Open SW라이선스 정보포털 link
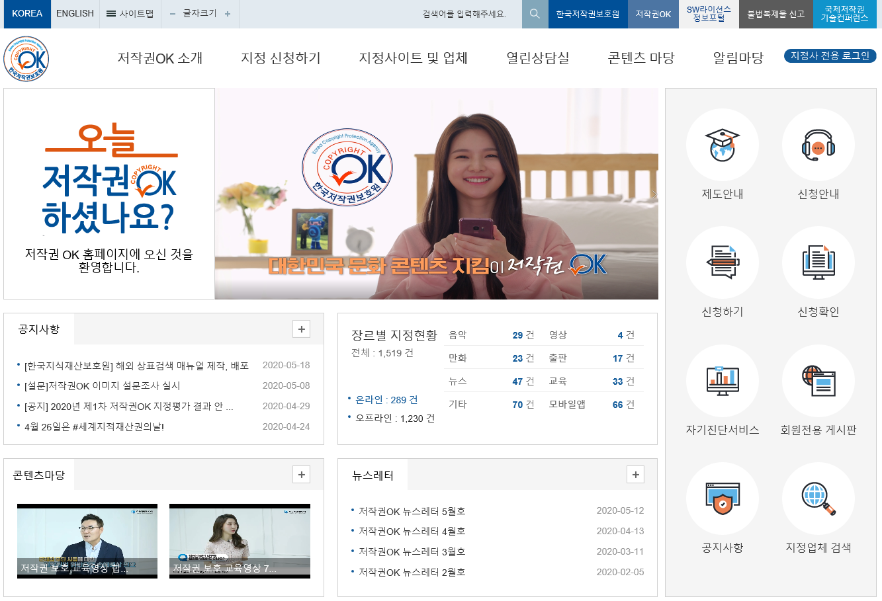 pyautogui.click(x=709, y=14)
